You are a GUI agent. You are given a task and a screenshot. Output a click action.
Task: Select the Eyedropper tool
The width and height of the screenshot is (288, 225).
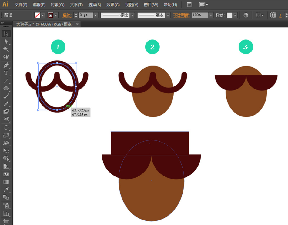6,190
